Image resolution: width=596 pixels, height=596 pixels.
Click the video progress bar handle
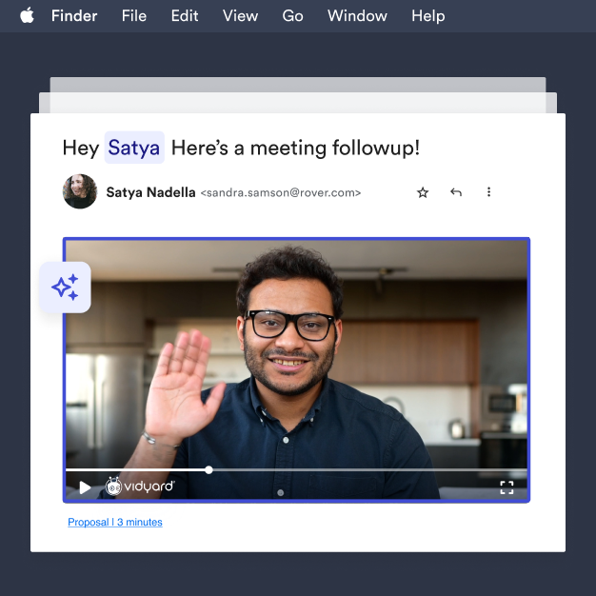[209, 470]
